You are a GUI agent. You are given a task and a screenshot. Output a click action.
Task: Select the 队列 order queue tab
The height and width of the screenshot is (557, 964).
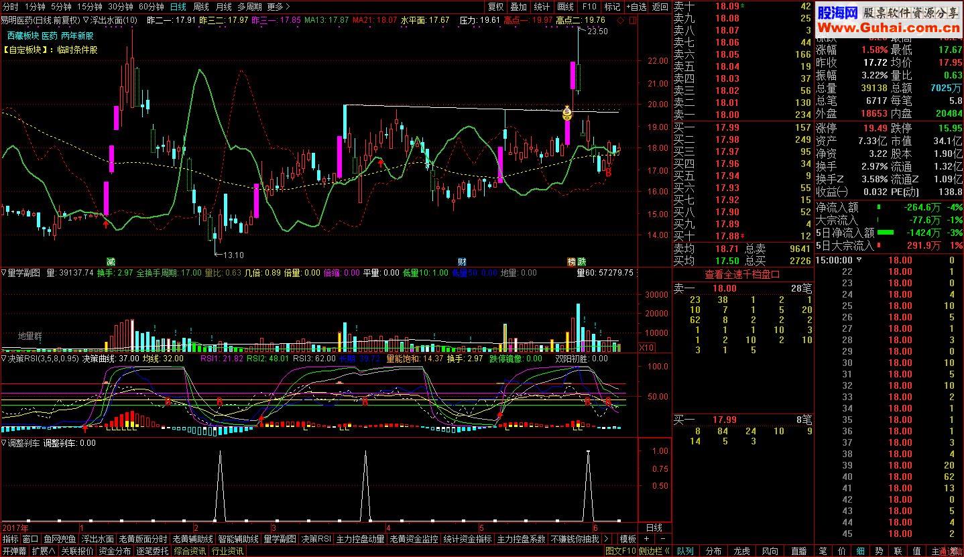(685, 551)
